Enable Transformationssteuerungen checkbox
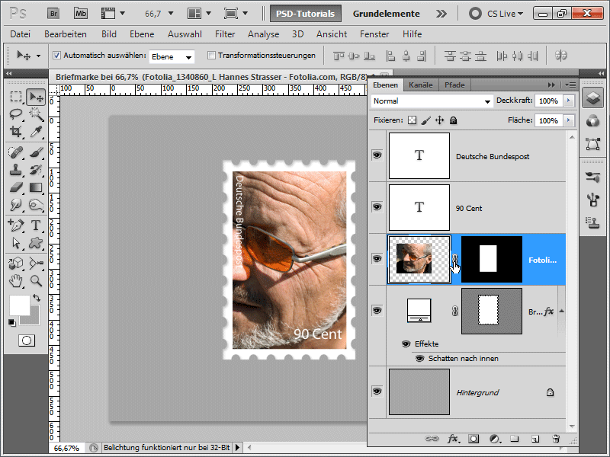Image resolution: width=610 pixels, height=457 pixels. click(211, 55)
